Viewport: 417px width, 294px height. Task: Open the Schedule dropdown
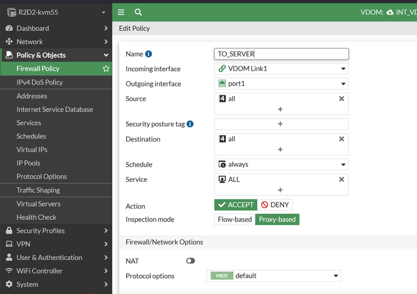coord(281,165)
